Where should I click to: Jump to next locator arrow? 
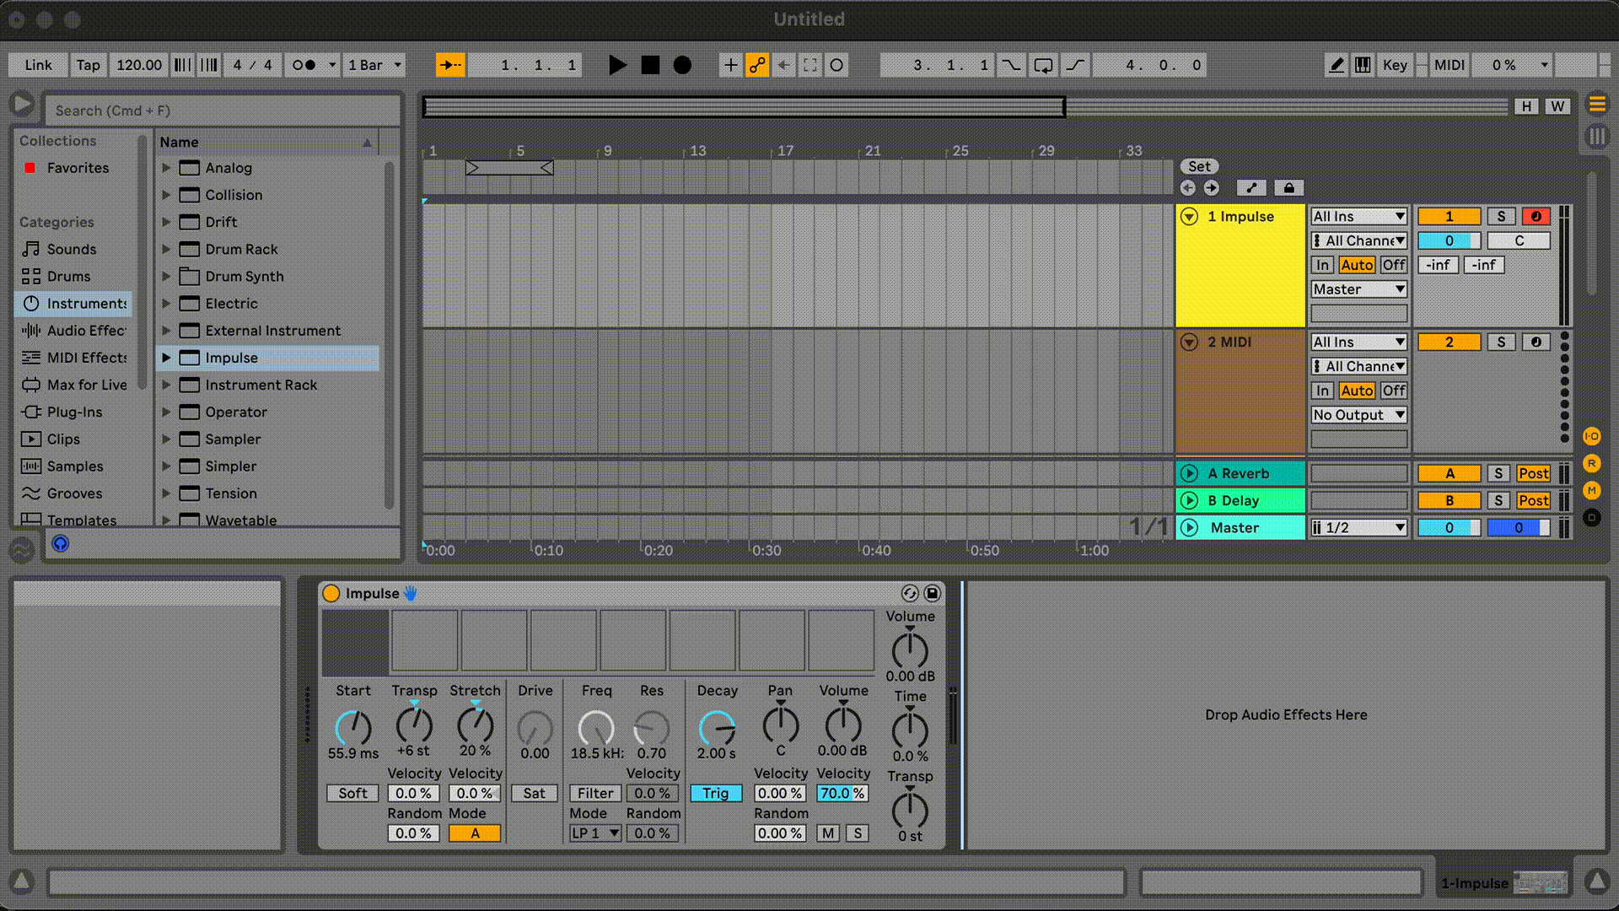pyautogui.click(x=1212, y=188)
